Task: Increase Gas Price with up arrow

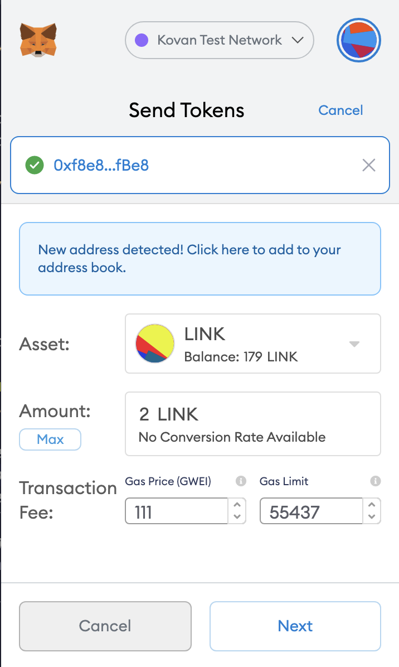Action: tap(237, 505)
